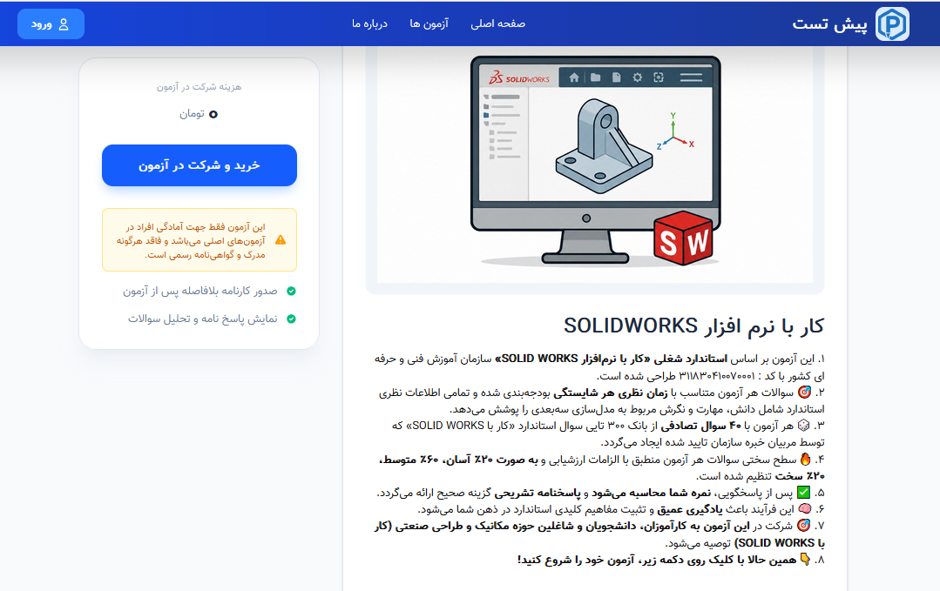Click green check beside صدور کارنامه
This screenshot has height=591, width=940.
pos(291,291)
